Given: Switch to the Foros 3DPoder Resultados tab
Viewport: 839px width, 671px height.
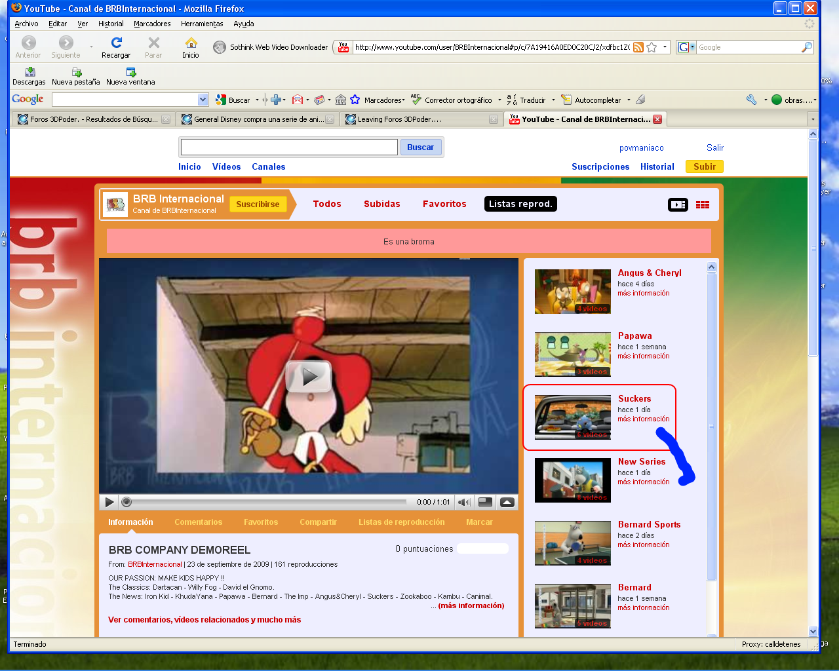Looking at the screenshot, I should click(93, 119).
